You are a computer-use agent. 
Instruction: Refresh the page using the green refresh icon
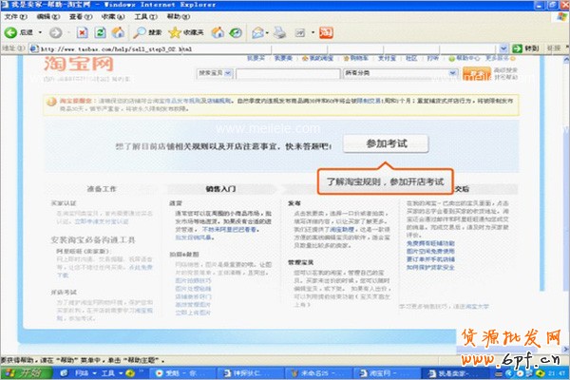click(100, 32)
